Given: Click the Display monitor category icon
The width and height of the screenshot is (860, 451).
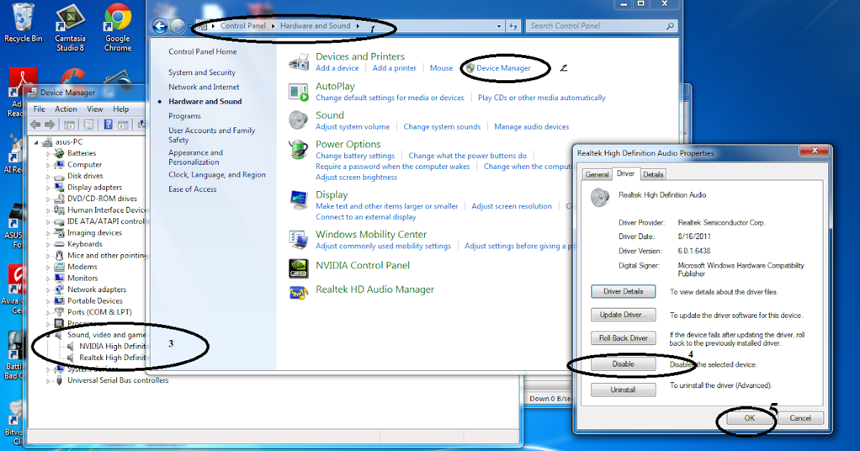Looking at the screenshot, I should [x=298, y=200].
